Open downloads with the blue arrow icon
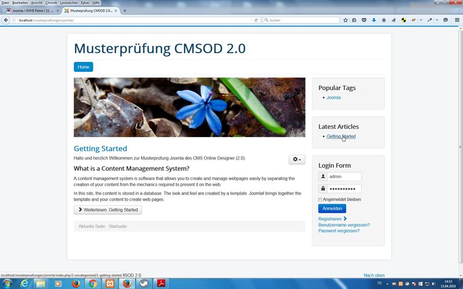This screenshot has width=463, height=289. click(x=374, y=20)
